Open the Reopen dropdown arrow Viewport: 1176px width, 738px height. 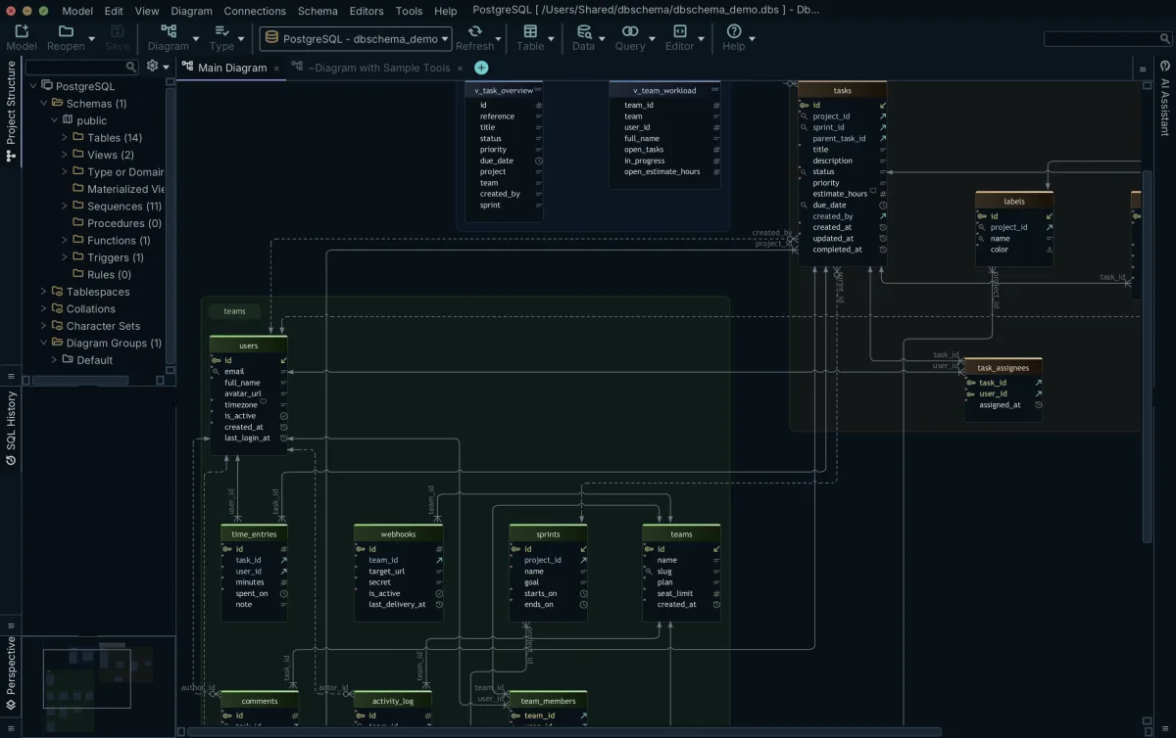[x=92, y=40]
